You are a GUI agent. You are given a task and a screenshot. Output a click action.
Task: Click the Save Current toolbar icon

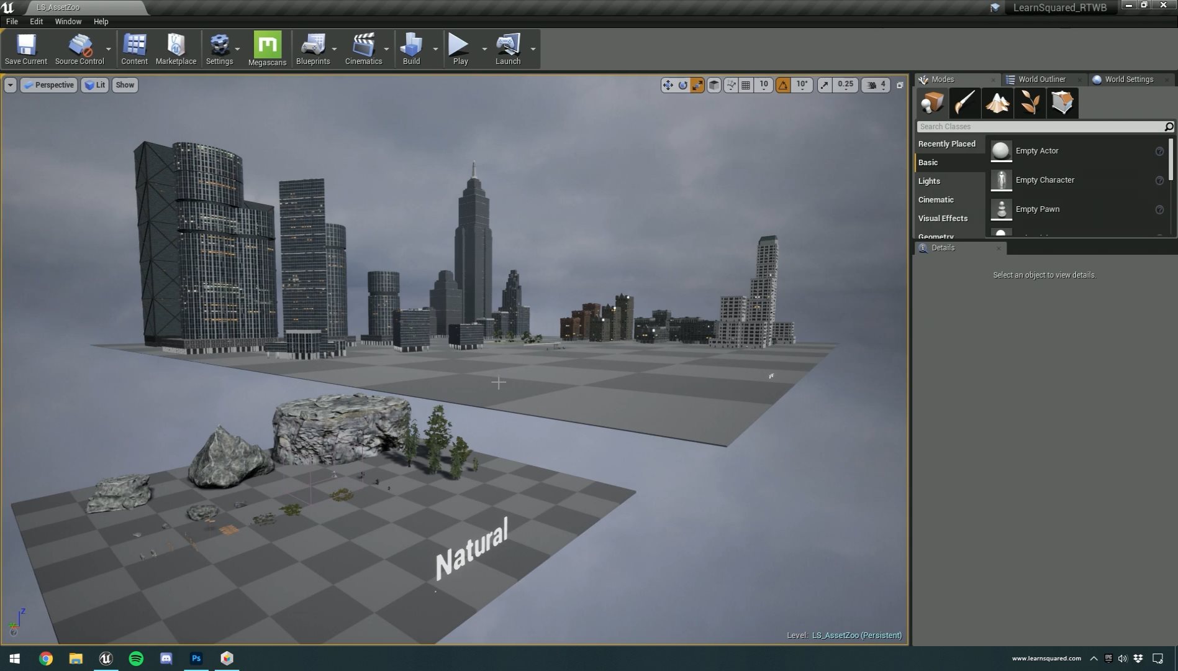point(26,49)
